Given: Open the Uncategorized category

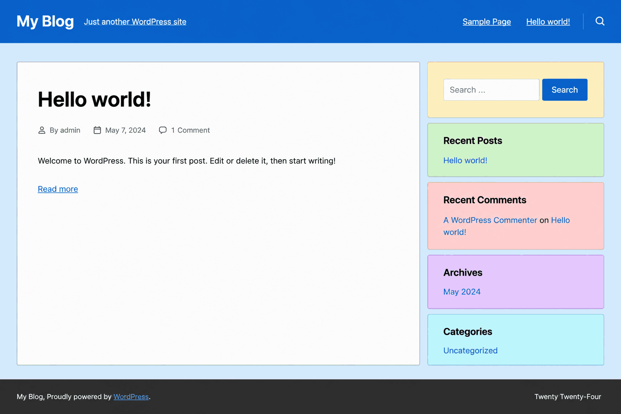Looking at the screenshot, I should point(471,351).
